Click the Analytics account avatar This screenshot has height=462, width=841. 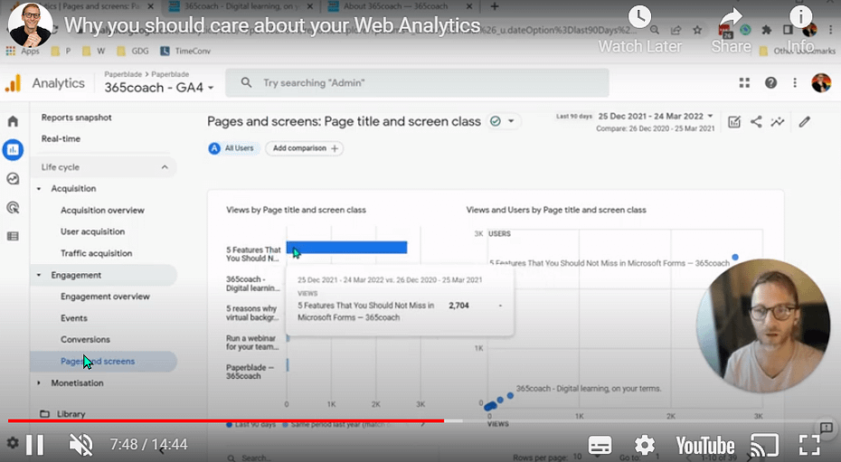pyautogui.click(x=821, y=82)
